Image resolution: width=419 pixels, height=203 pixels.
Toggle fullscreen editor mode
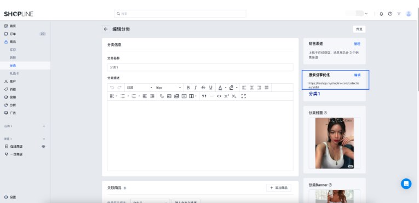pyautogui.click(x=243, y=96)
